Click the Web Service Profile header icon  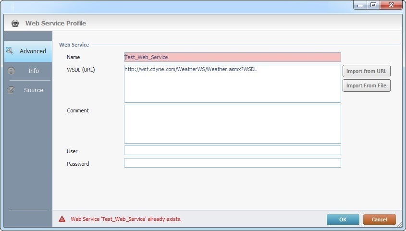(15, 23)
